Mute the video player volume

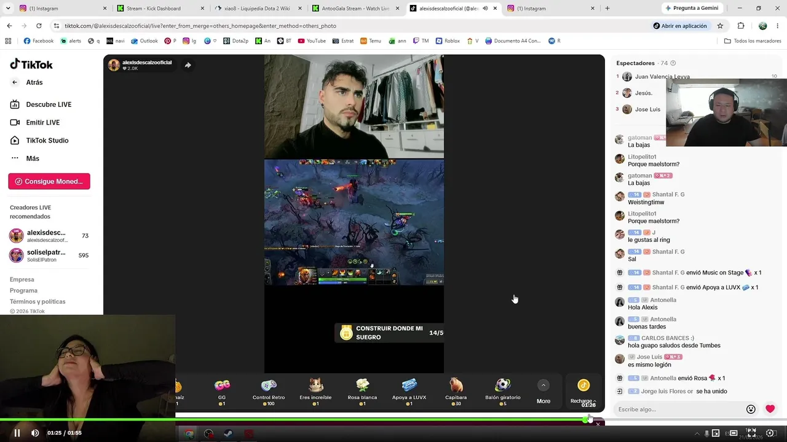(35, 433)
